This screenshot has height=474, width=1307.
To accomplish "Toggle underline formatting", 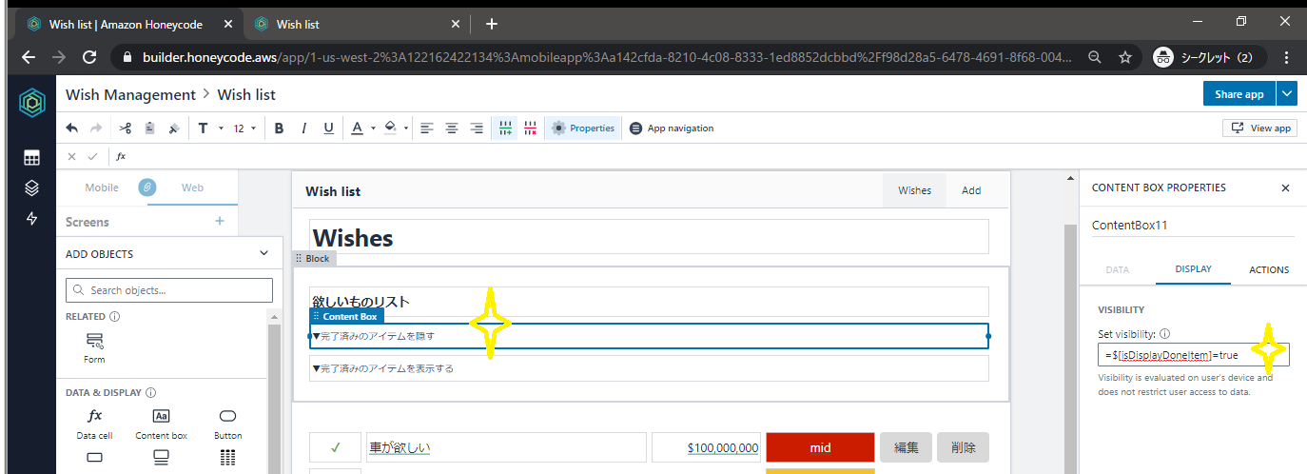I will click(329, 128).
